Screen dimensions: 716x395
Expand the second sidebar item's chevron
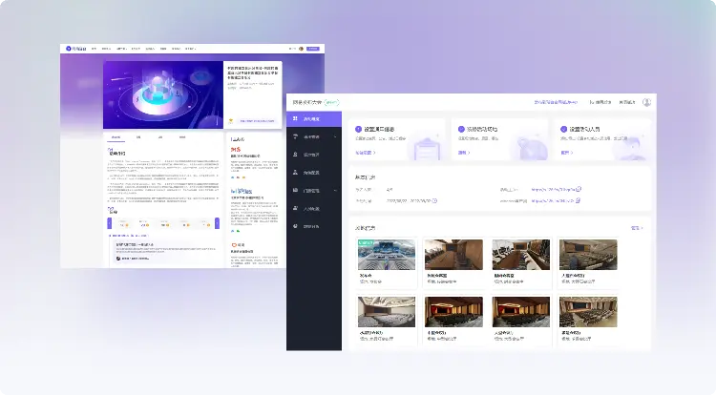pyautogui.click(x=335, y=136)
